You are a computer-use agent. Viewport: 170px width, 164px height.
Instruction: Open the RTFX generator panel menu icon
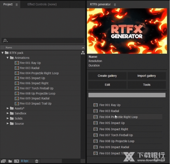pos(115,5)
